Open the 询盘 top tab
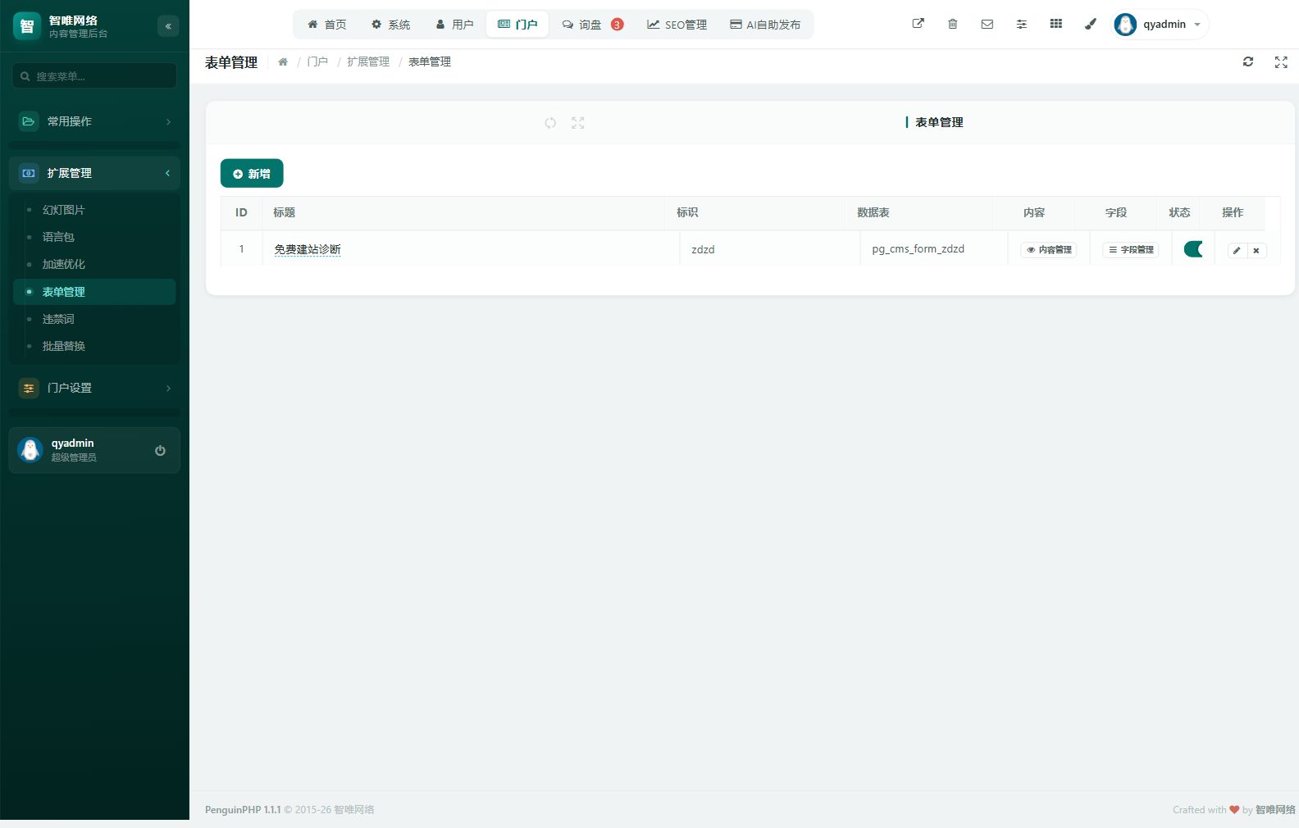Screen dimensions: 1299x828 592,25
